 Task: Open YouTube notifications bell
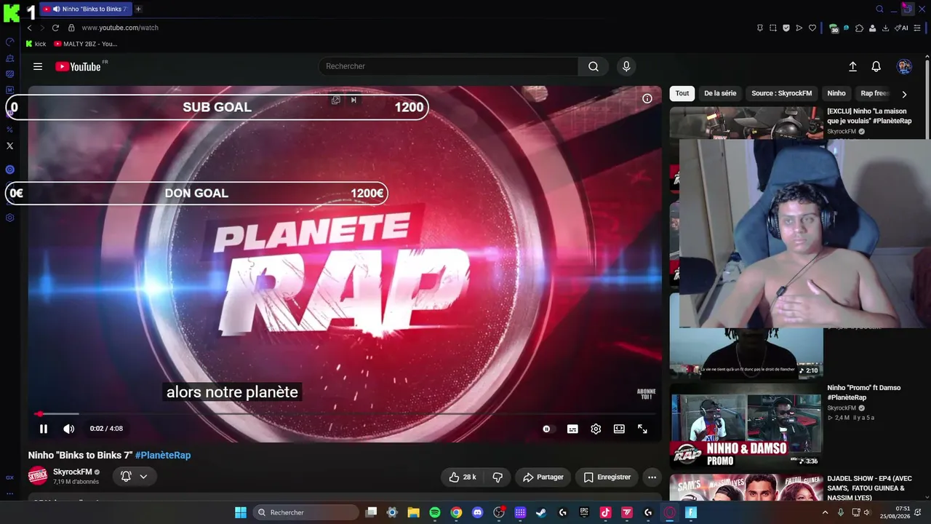click(876, 66)
